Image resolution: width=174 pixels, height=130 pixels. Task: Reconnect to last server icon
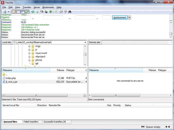coord(51,12)
